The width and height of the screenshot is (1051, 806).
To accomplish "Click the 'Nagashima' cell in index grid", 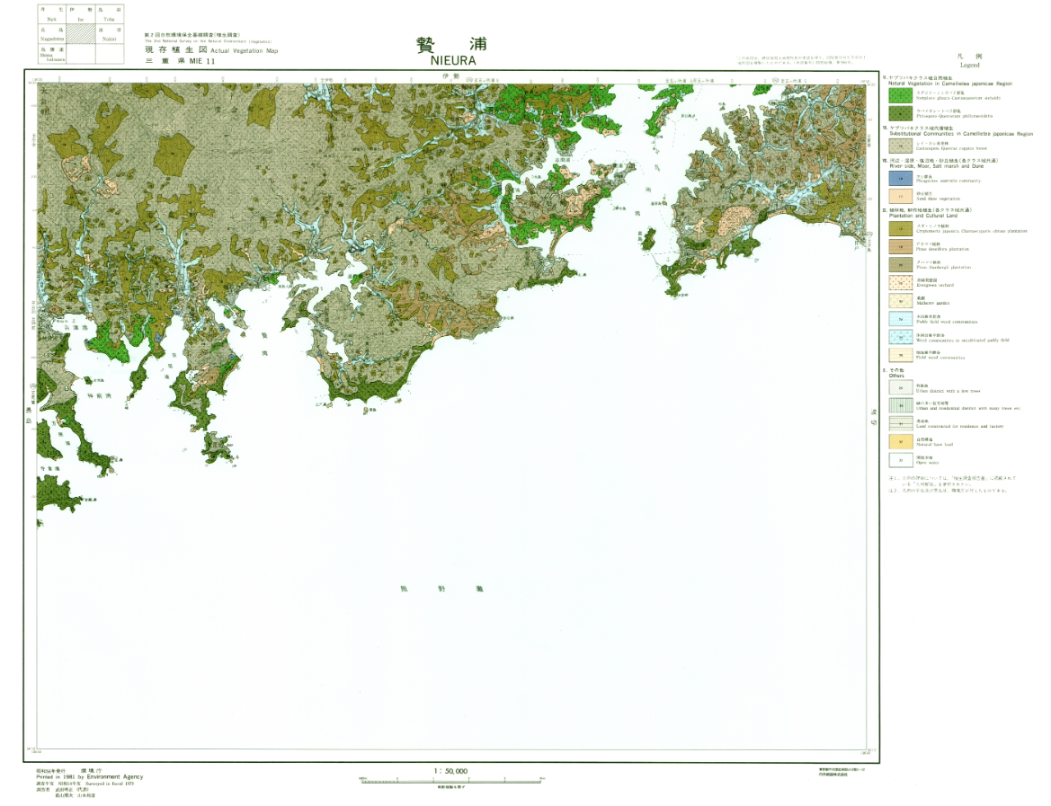I will (x=51, y=35).
